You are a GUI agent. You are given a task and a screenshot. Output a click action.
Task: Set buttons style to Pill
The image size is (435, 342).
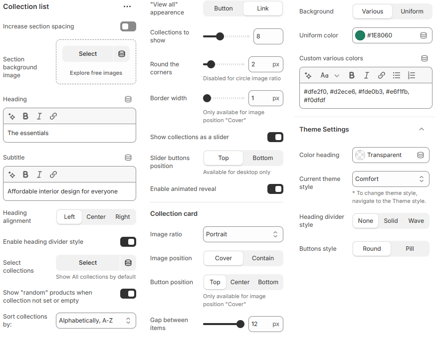pyautogui.click(x=410, y=249)
